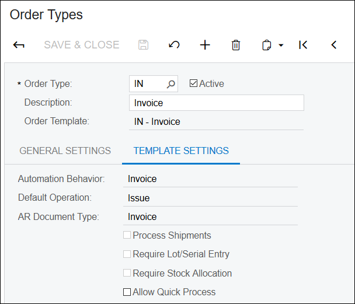The width and height of the screenshot is (355, 304).
Task: Enable Allow Quick Process checkbox
Action: pos(127,292)
